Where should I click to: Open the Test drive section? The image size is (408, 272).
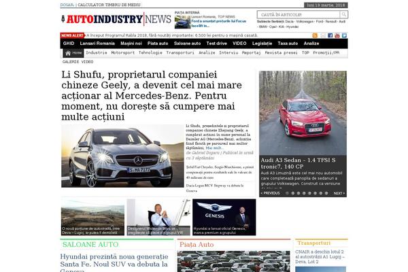point(216,44)
